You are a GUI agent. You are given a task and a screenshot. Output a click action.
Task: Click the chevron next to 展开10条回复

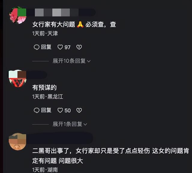89,61
